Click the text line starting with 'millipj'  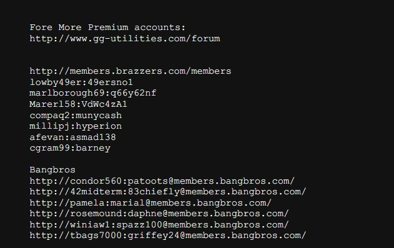point(76,126)
